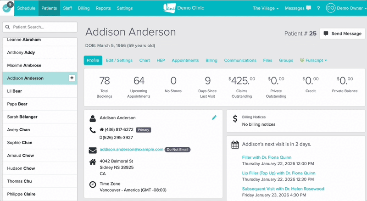Click the DO avatar circle icon
This screenshot has height=201, width=367.
coord(330,8)
